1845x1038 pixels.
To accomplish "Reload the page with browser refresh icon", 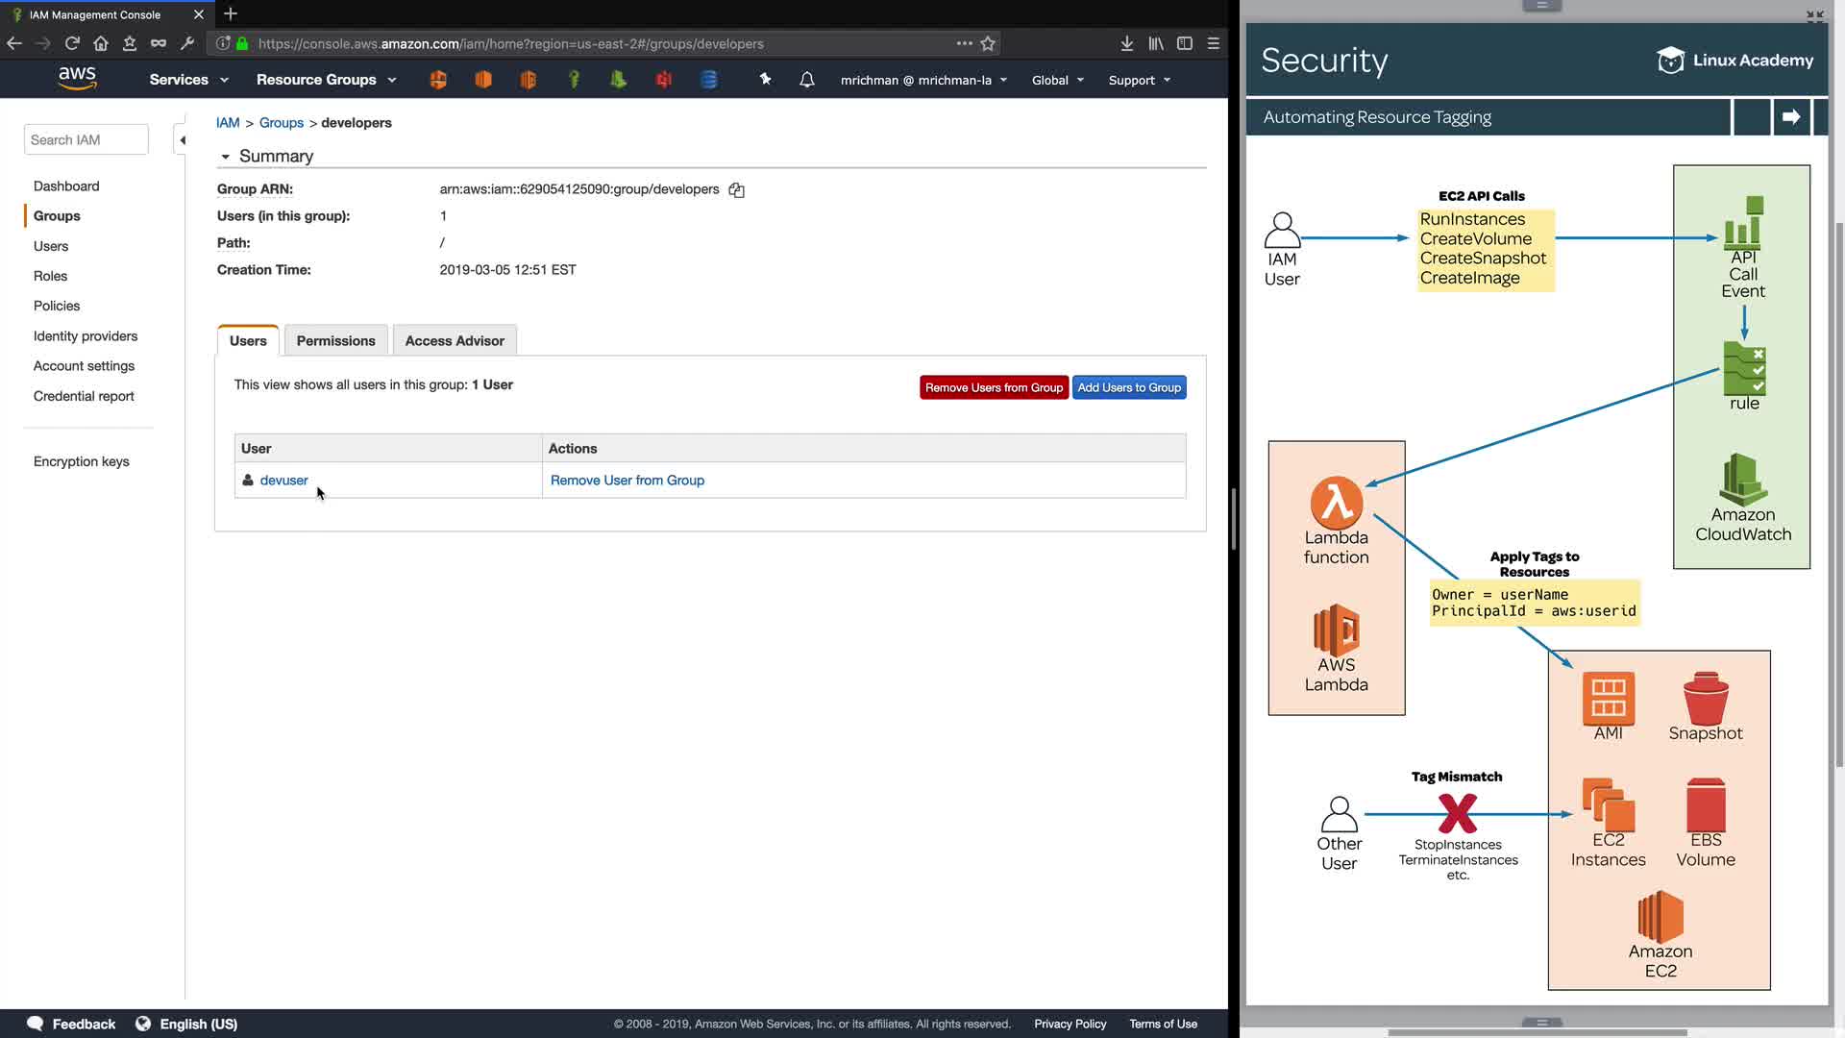I will click(x=72, y=43).
